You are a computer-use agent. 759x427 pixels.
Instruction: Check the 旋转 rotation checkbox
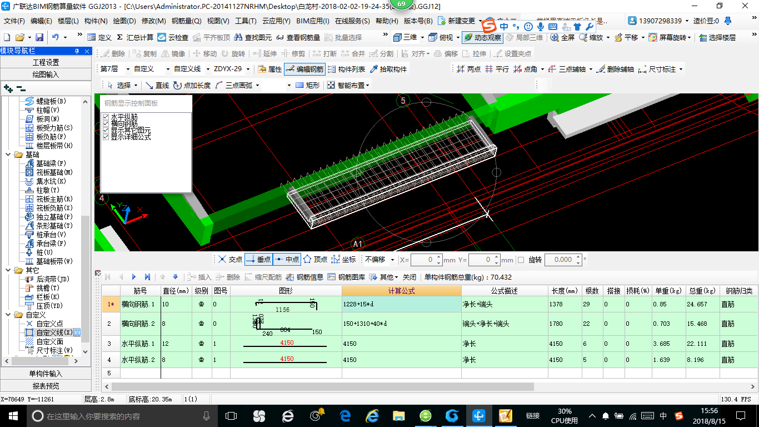pos(521,260)
